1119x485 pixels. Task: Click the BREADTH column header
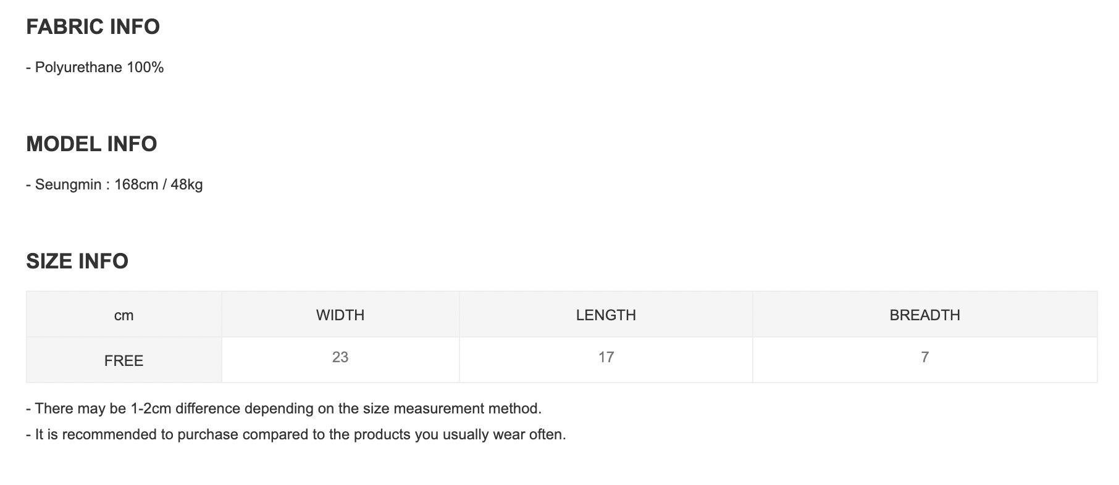pos(924,315)
